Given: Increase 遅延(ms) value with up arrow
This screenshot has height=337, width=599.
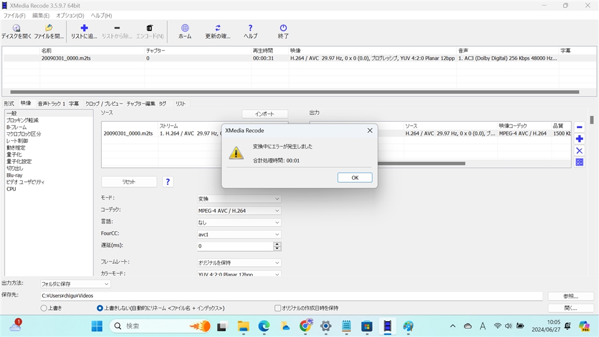Looking at the screenshot, I should (x=277, y=244).
